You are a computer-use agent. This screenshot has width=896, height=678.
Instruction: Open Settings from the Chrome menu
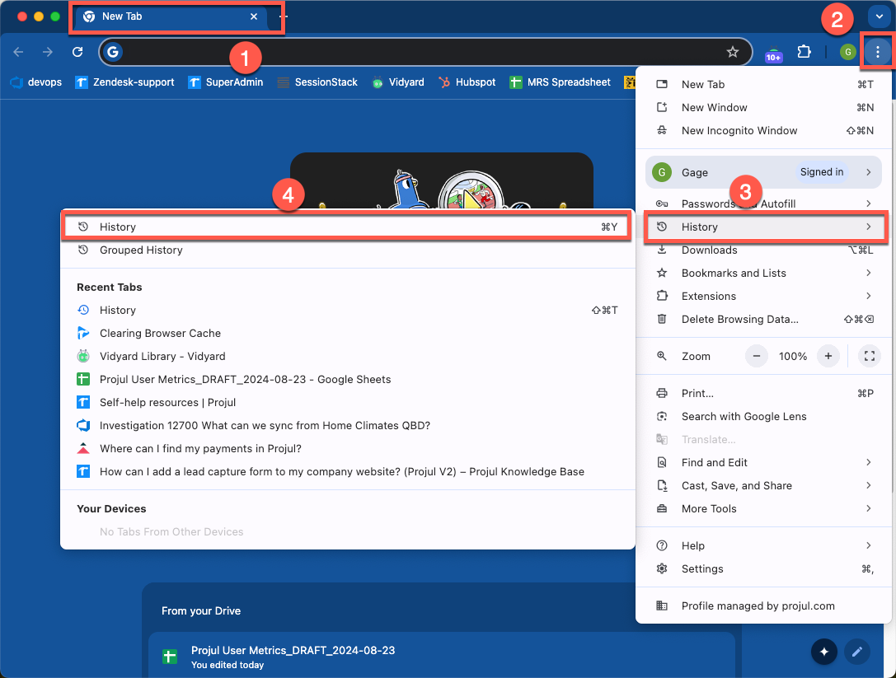[702, 568]
